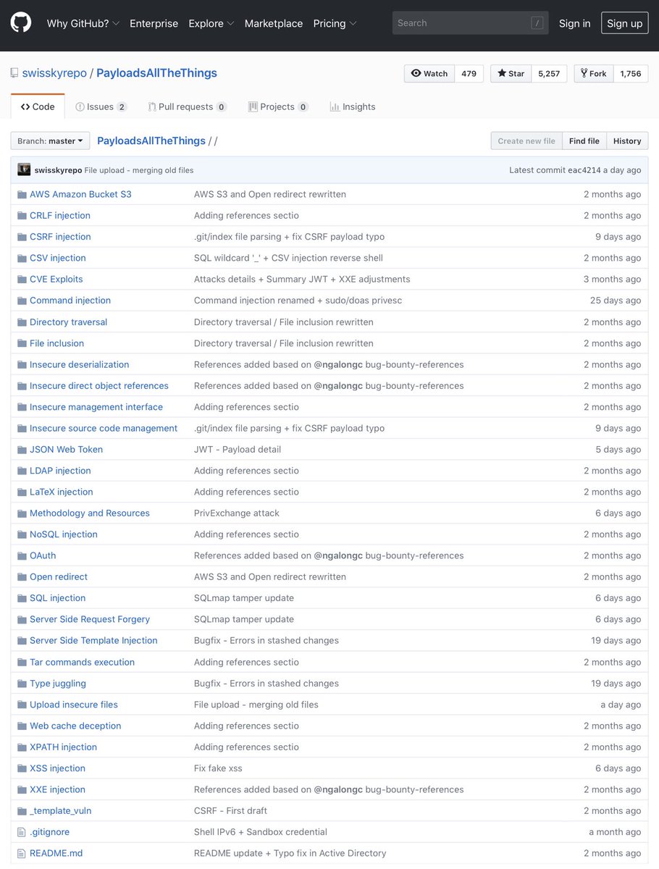Click the Fork button
Screen dimensions: 659x869
coord(594,73)
